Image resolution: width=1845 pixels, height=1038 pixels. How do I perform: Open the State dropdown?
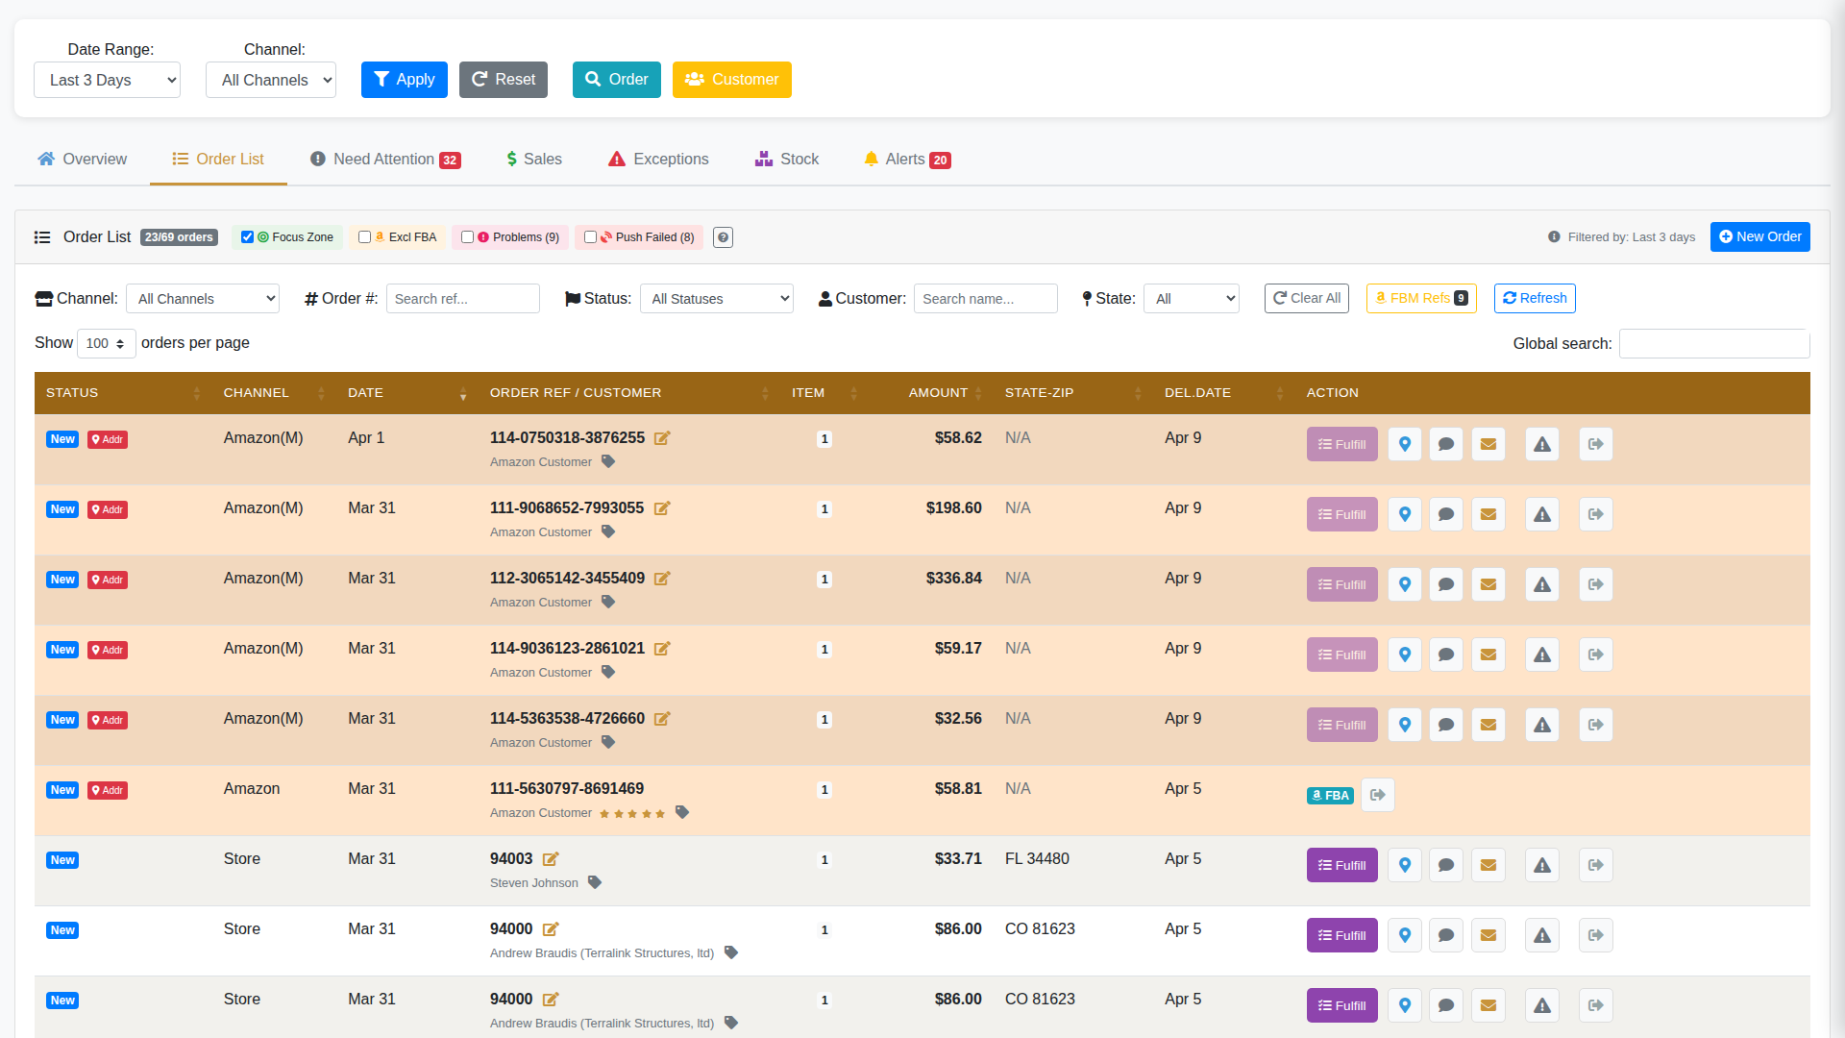pos(1191,298)
